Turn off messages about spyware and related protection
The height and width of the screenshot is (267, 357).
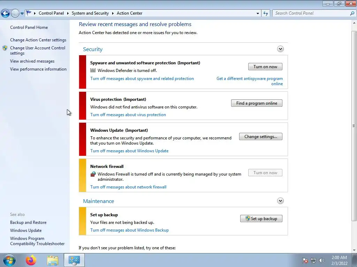pos(142,79)
